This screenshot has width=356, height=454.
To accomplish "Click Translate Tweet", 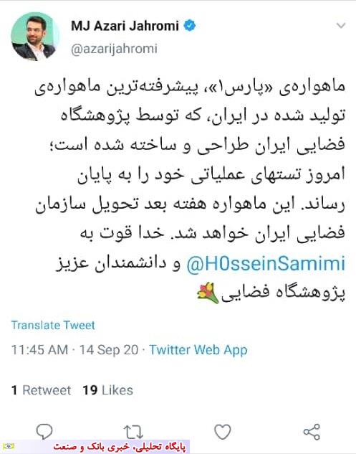I will click(x=53, y=325).
